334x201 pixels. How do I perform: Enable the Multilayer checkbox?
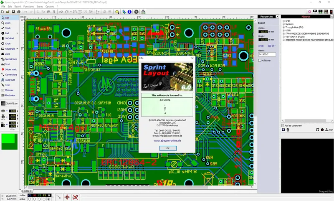pyautogui.click(x=260, y=61)
